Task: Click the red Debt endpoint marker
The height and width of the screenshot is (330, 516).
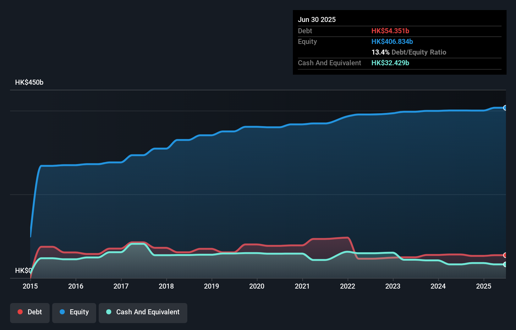Action: (505, 255)
